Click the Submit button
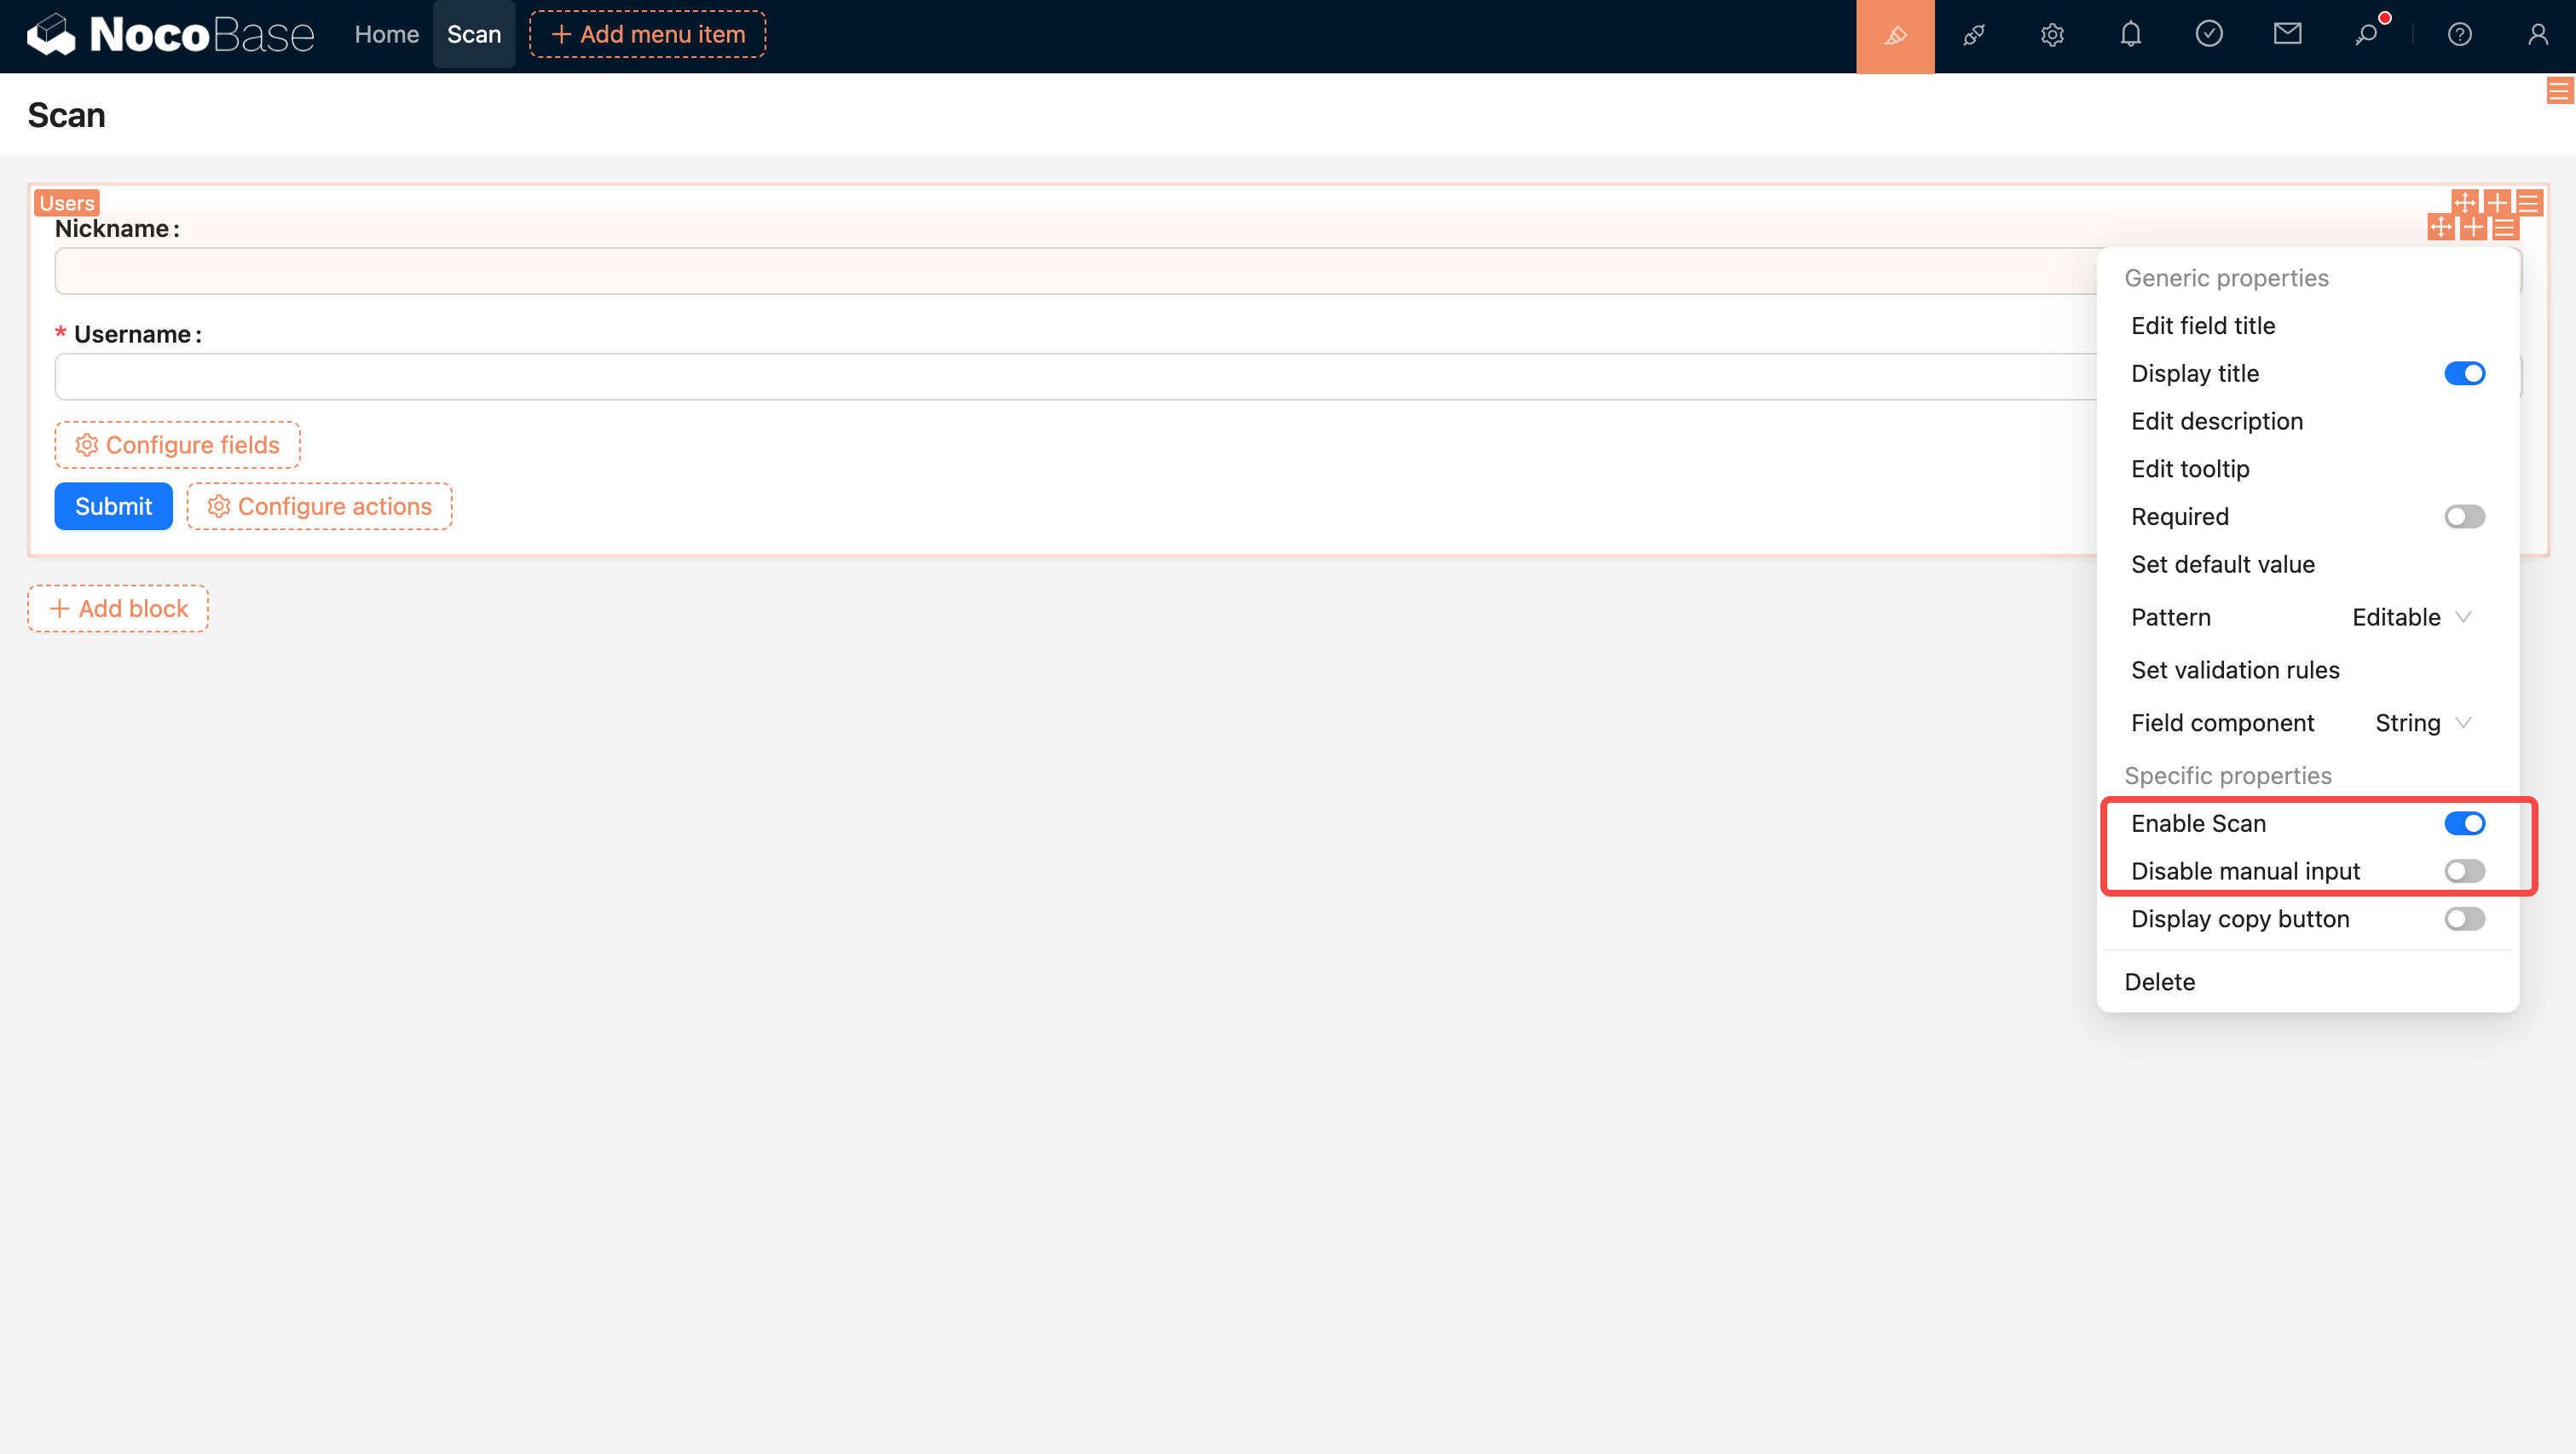The image size is (2576, 1454). [113, 506]
